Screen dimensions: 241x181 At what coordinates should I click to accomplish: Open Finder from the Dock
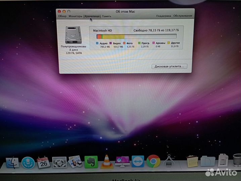(x=12, y=163)
